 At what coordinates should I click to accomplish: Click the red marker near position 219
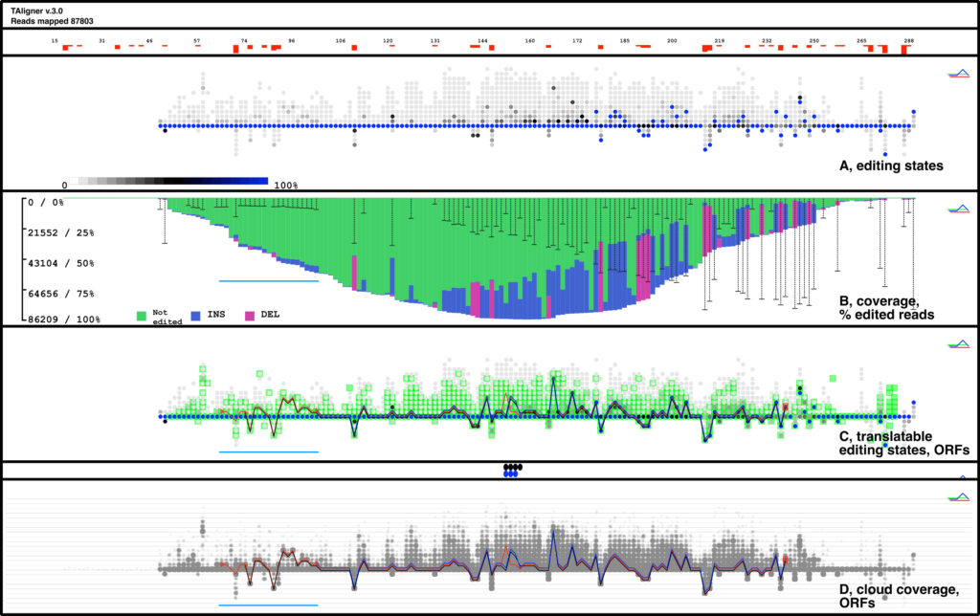(719, 45)
